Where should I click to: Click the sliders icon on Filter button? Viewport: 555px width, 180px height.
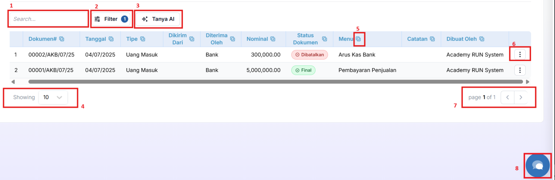[97, 19]
